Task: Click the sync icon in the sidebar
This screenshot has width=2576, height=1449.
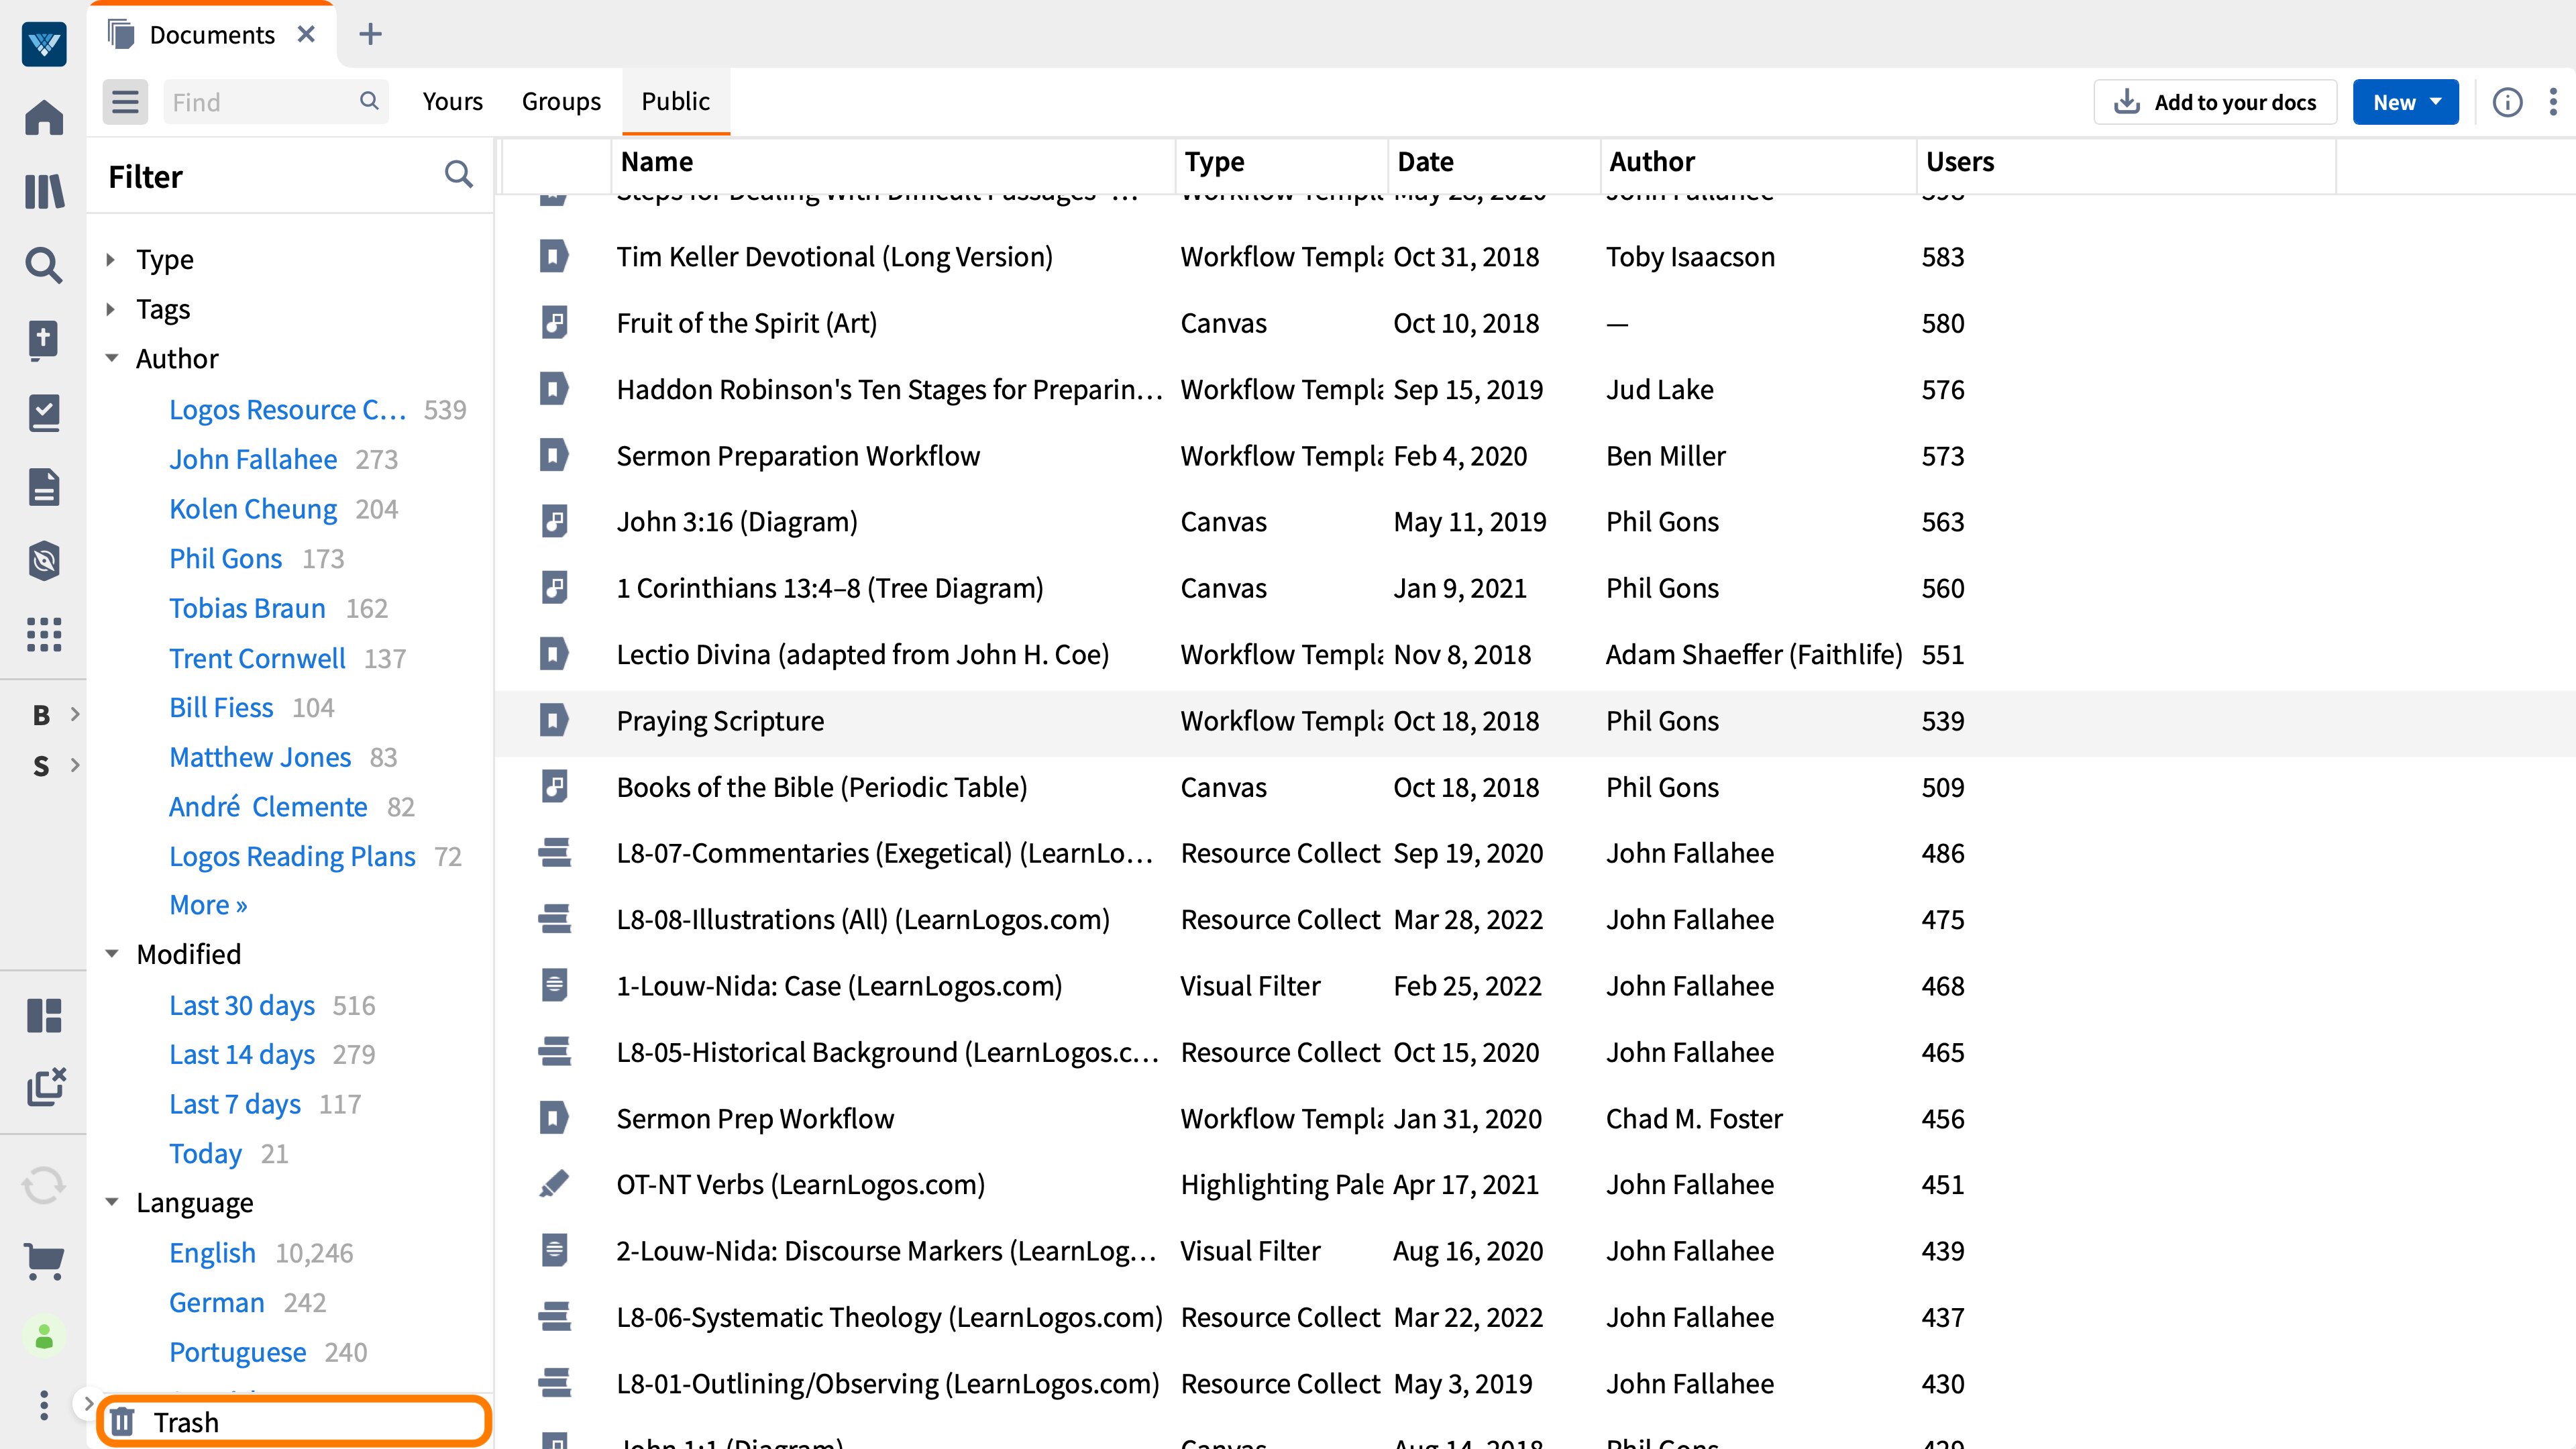Action: pos(43,1185)
